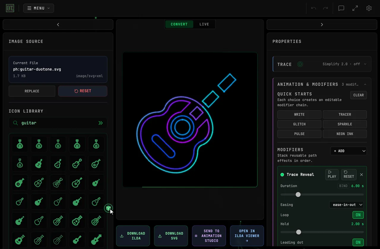Toggle the green Trace Reveal enable dot

coord(282,175)
